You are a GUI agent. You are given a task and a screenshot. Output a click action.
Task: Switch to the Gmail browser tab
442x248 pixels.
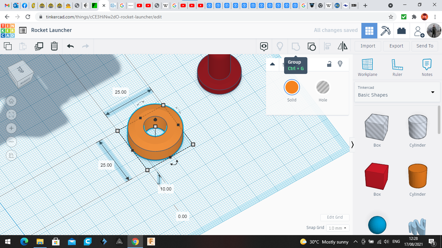[7, 5]
